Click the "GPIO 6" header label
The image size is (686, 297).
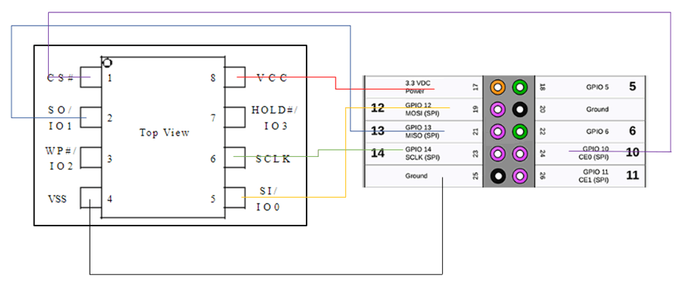(597, 131)
